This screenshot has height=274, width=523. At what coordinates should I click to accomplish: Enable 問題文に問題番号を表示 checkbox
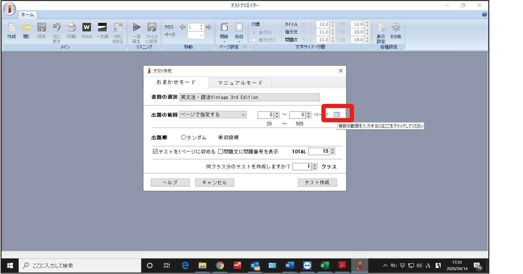click(221, 152)
